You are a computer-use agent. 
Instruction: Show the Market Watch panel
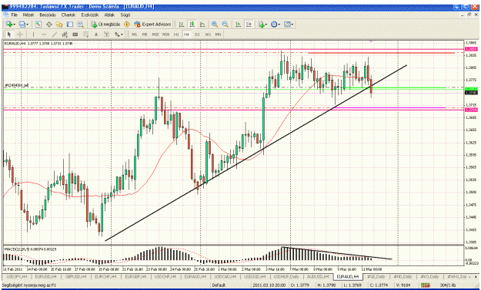coord(38,25)
